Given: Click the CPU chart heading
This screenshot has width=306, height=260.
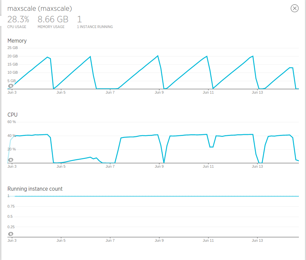Looking at the screenshot, I should pos(12,115).
